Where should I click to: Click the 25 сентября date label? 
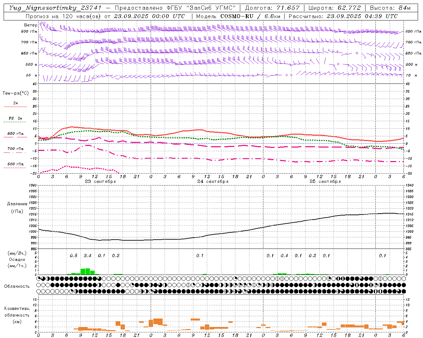325,182
